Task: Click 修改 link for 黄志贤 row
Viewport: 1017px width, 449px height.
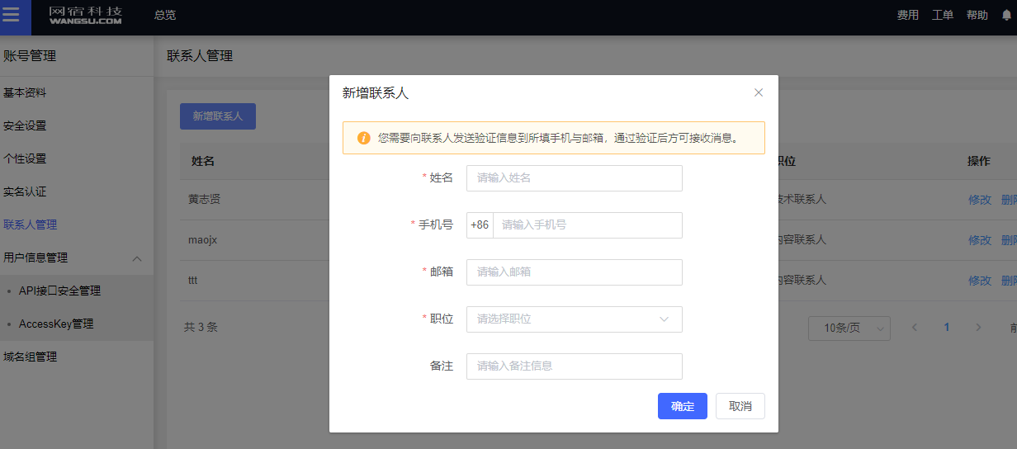Action: (979, 200)
